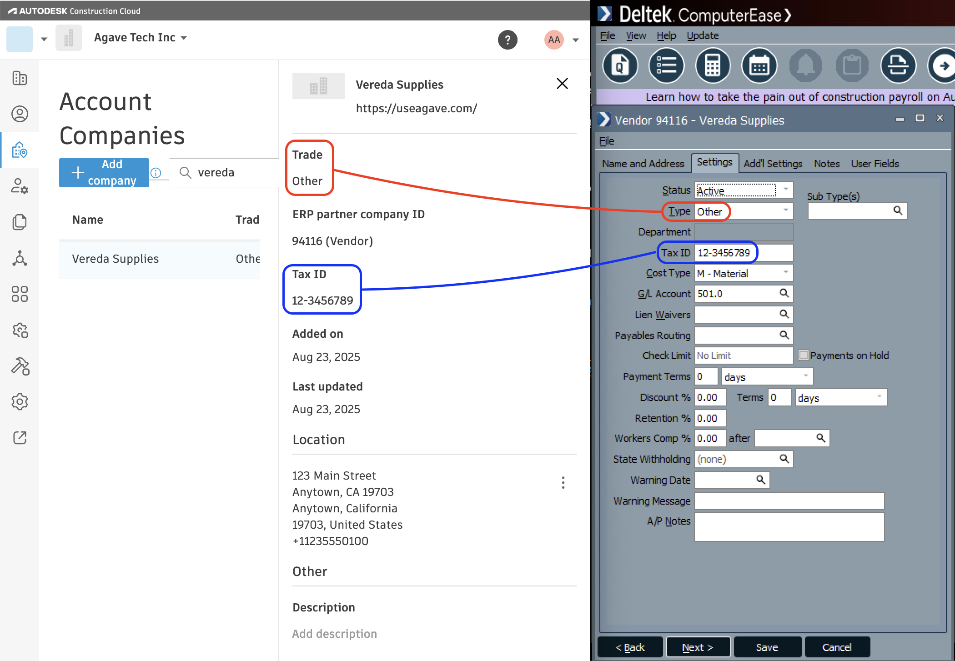
Task: Click the Add description field
Action: [x=335, y=634]
